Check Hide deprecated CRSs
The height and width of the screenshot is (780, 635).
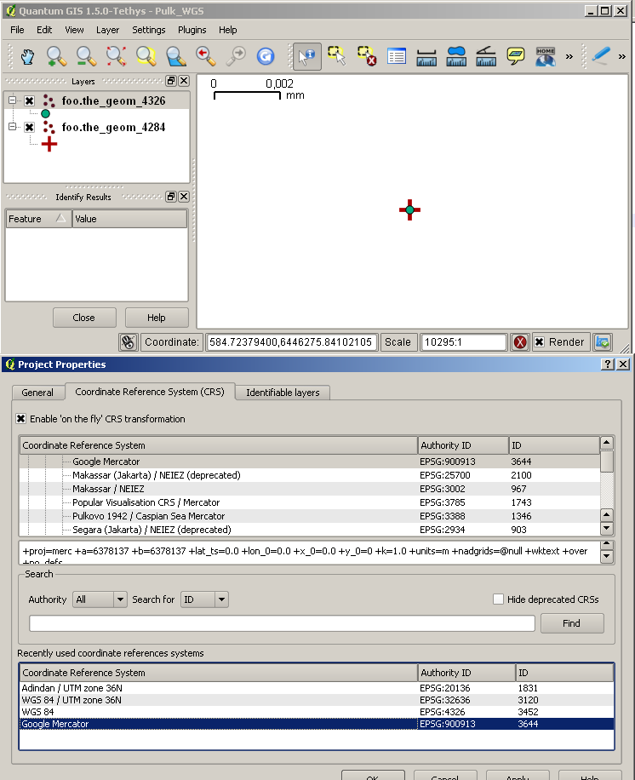coord(498,599)
